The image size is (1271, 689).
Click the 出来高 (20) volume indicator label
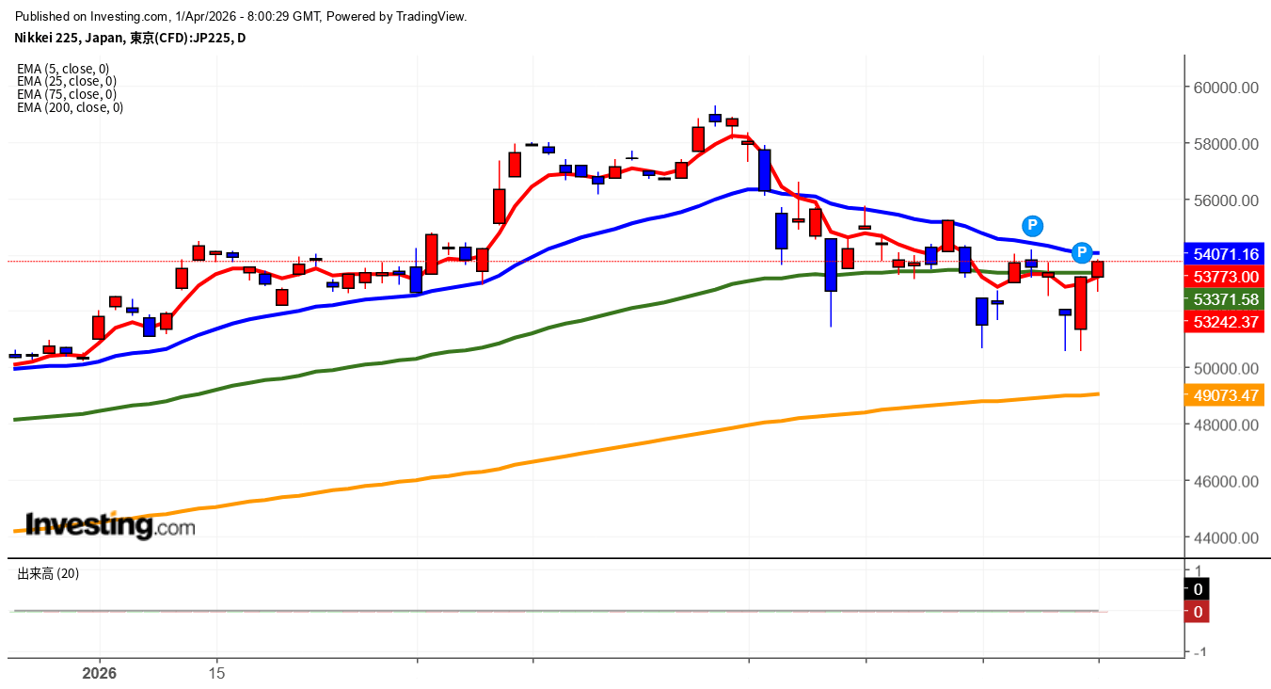[x=48, y=573]
